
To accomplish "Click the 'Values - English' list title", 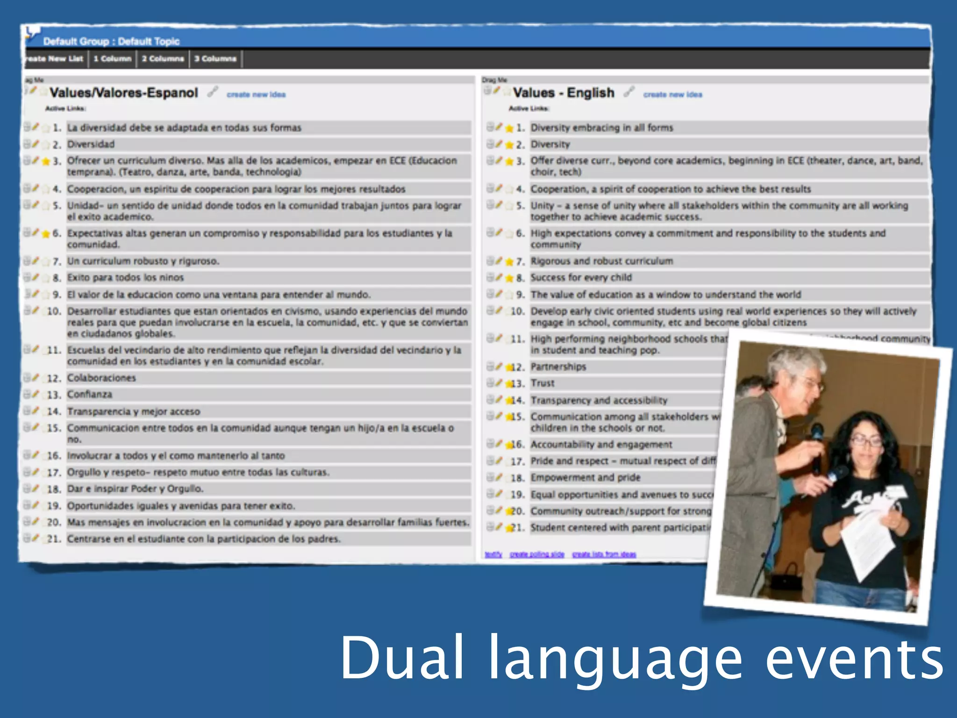I will tap(564, 93).
